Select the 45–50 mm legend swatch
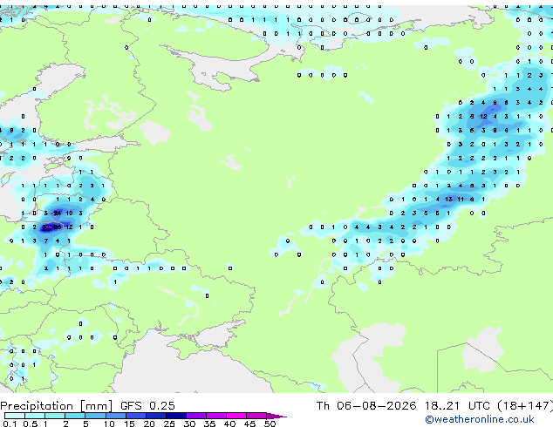 pos(256,416)
